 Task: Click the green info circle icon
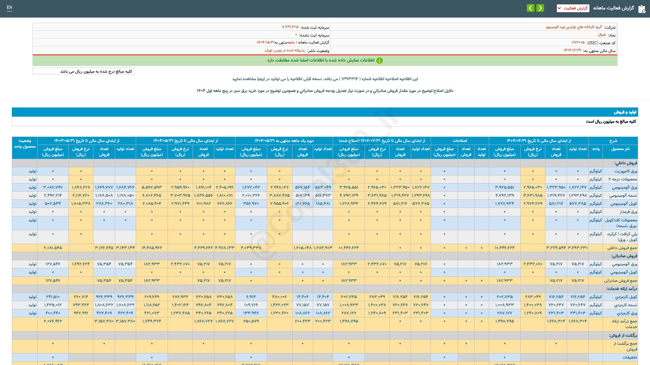coord(380,60)
